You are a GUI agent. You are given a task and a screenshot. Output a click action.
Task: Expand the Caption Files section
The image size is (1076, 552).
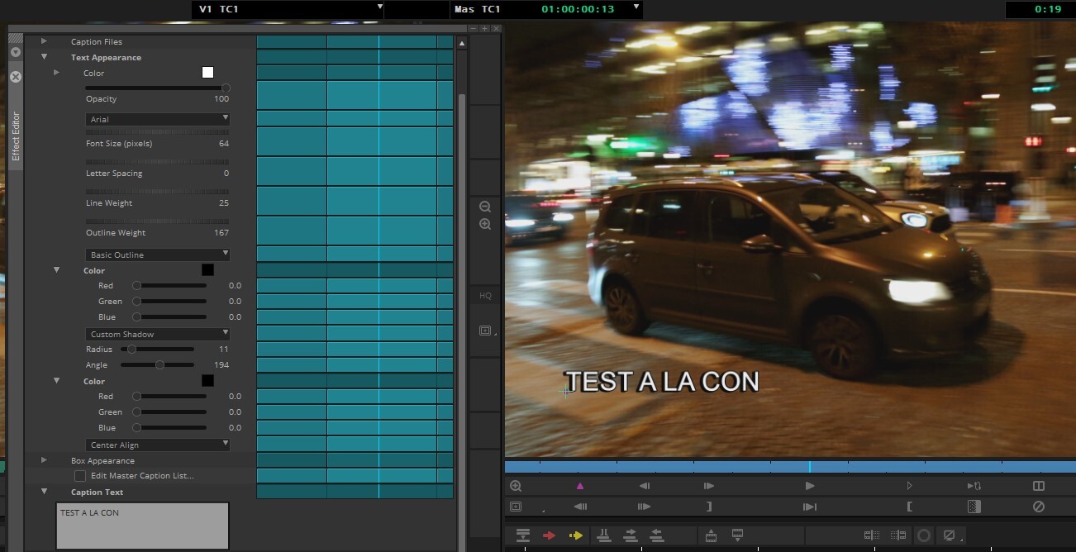tap(44, 41)
